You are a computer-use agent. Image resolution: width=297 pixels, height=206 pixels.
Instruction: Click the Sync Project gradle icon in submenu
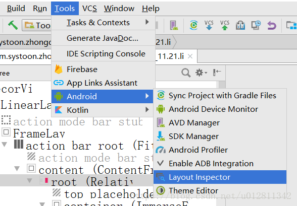(x=161, y=95)
